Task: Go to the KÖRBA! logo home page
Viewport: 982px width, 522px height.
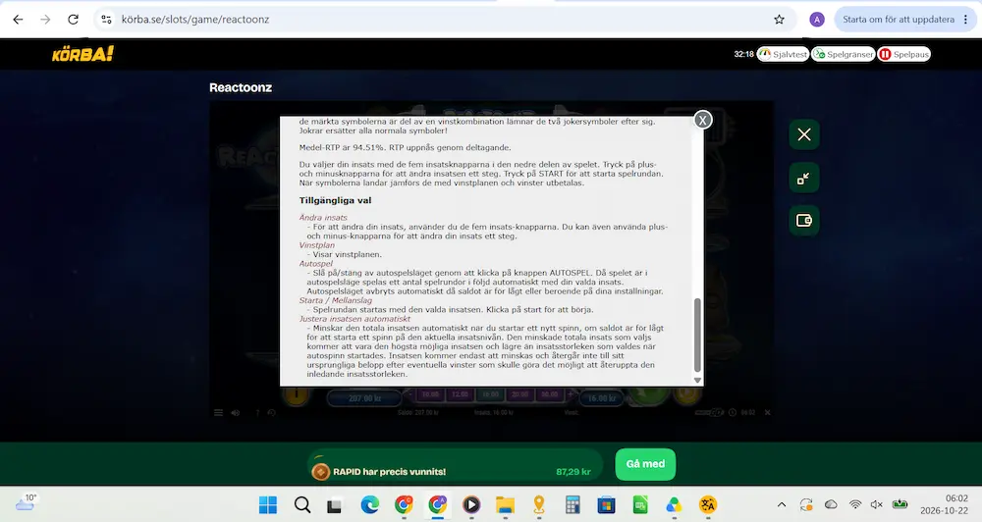Action: [x=82, y=54]
